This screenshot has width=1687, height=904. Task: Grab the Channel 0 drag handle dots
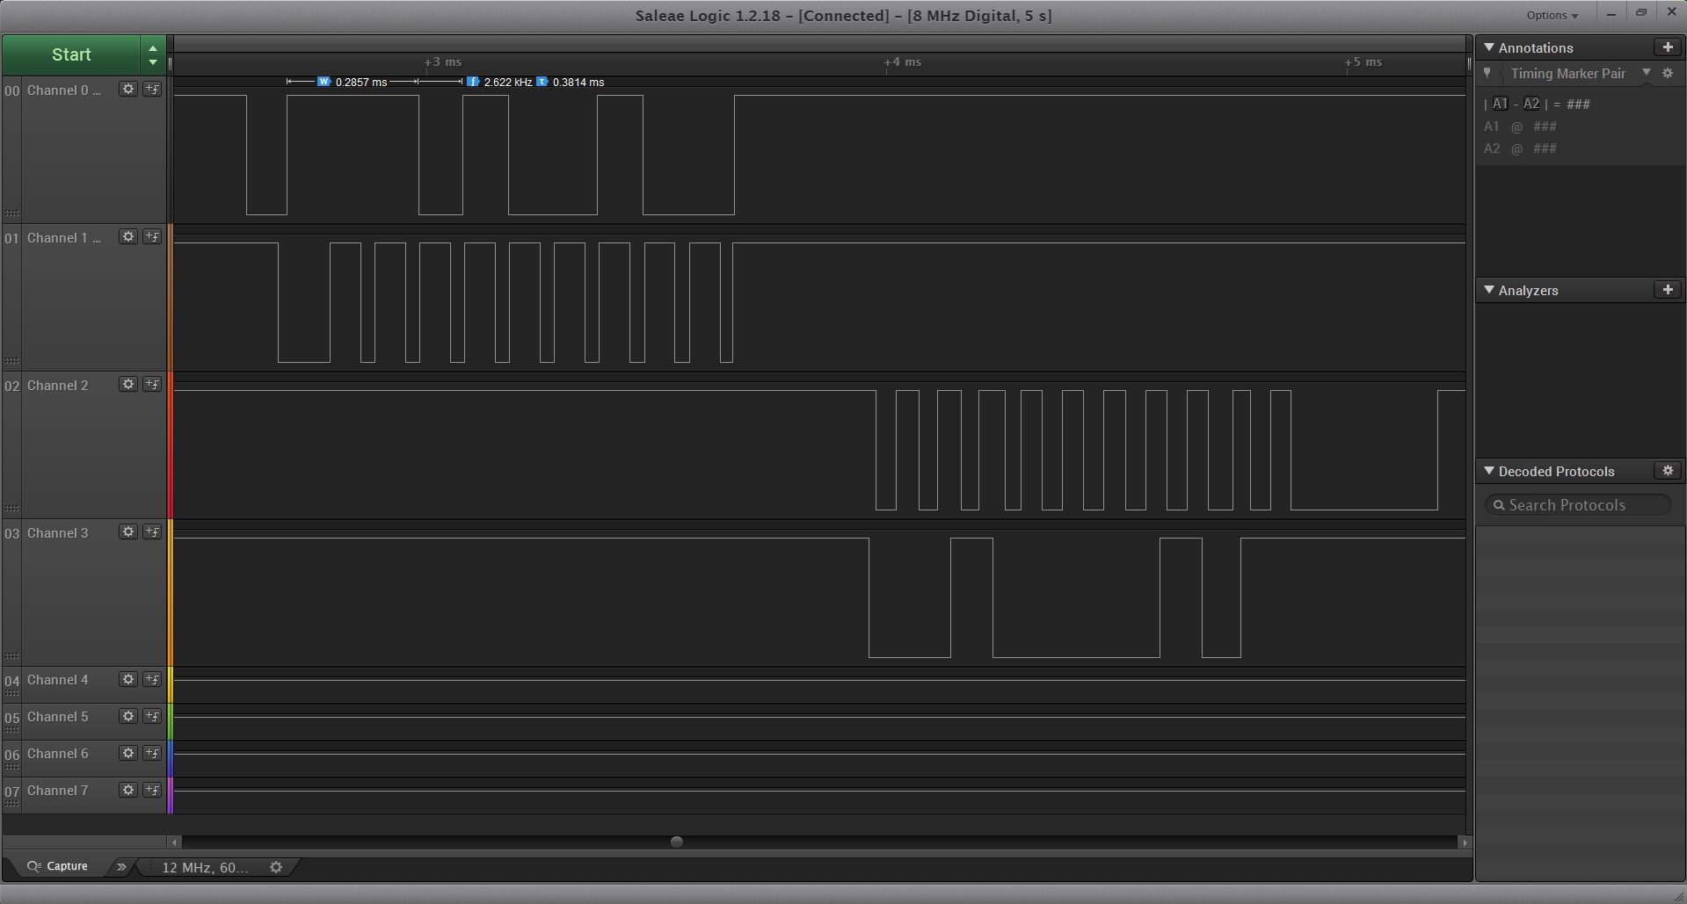pyautogui.click(x=11, y=213)
